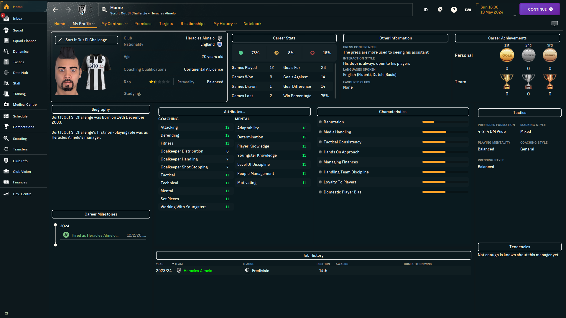Click the manager portrait image
566x318 pixels.
pyautogui.click(x=68, y=71)
